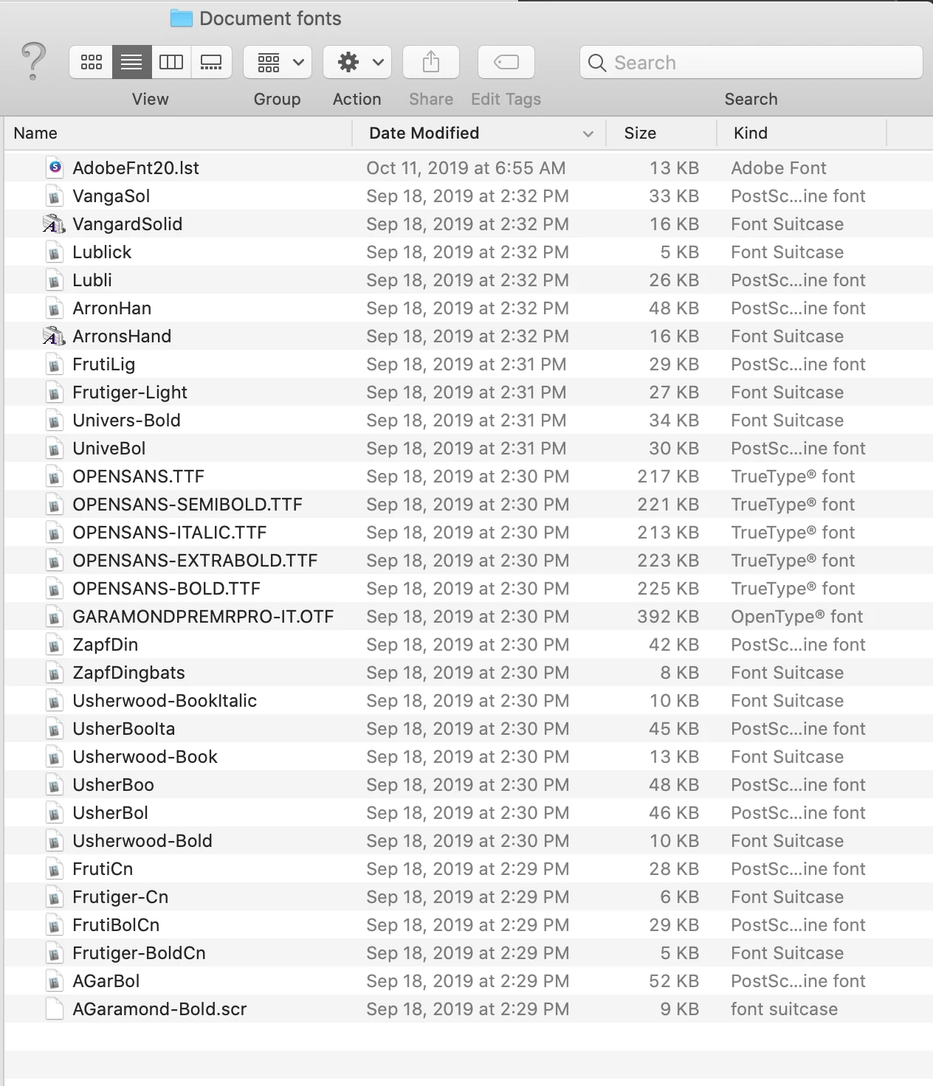This screenshot has height=1086, width=933.
Task: Select file name Usherwood-Book
Action: 145,756
